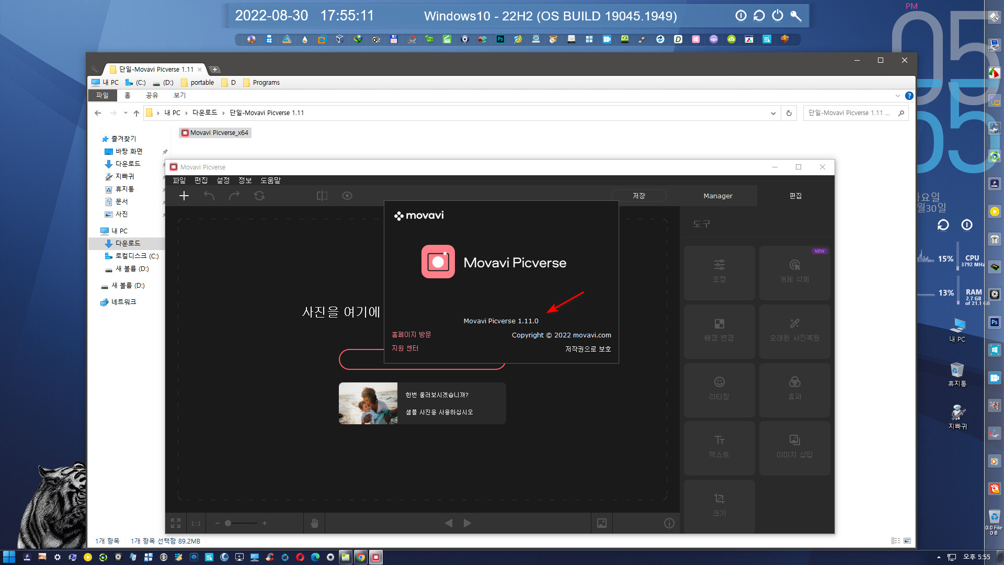Click the Explorer search field
Screen dimensions: 1004x565
[x=855, y=113]
